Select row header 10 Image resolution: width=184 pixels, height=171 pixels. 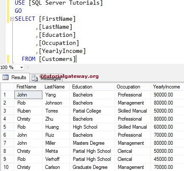point(8,167)
